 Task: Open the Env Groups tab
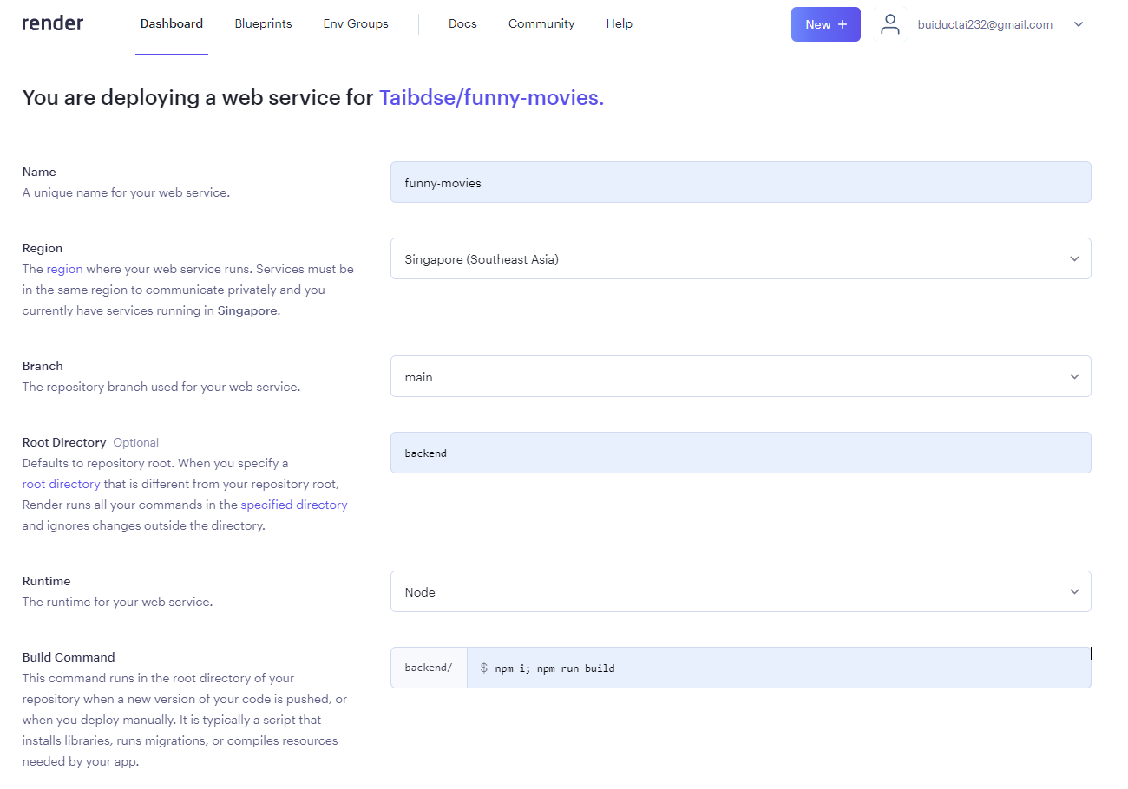tap(356, 24)
